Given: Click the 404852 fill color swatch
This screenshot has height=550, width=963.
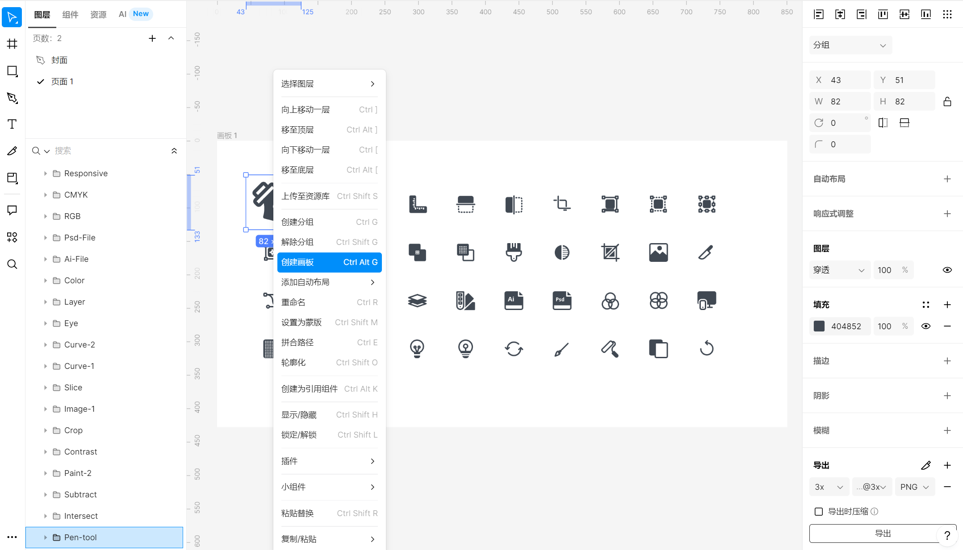Looking at the screenshot, I should click(x=819, y=326).
